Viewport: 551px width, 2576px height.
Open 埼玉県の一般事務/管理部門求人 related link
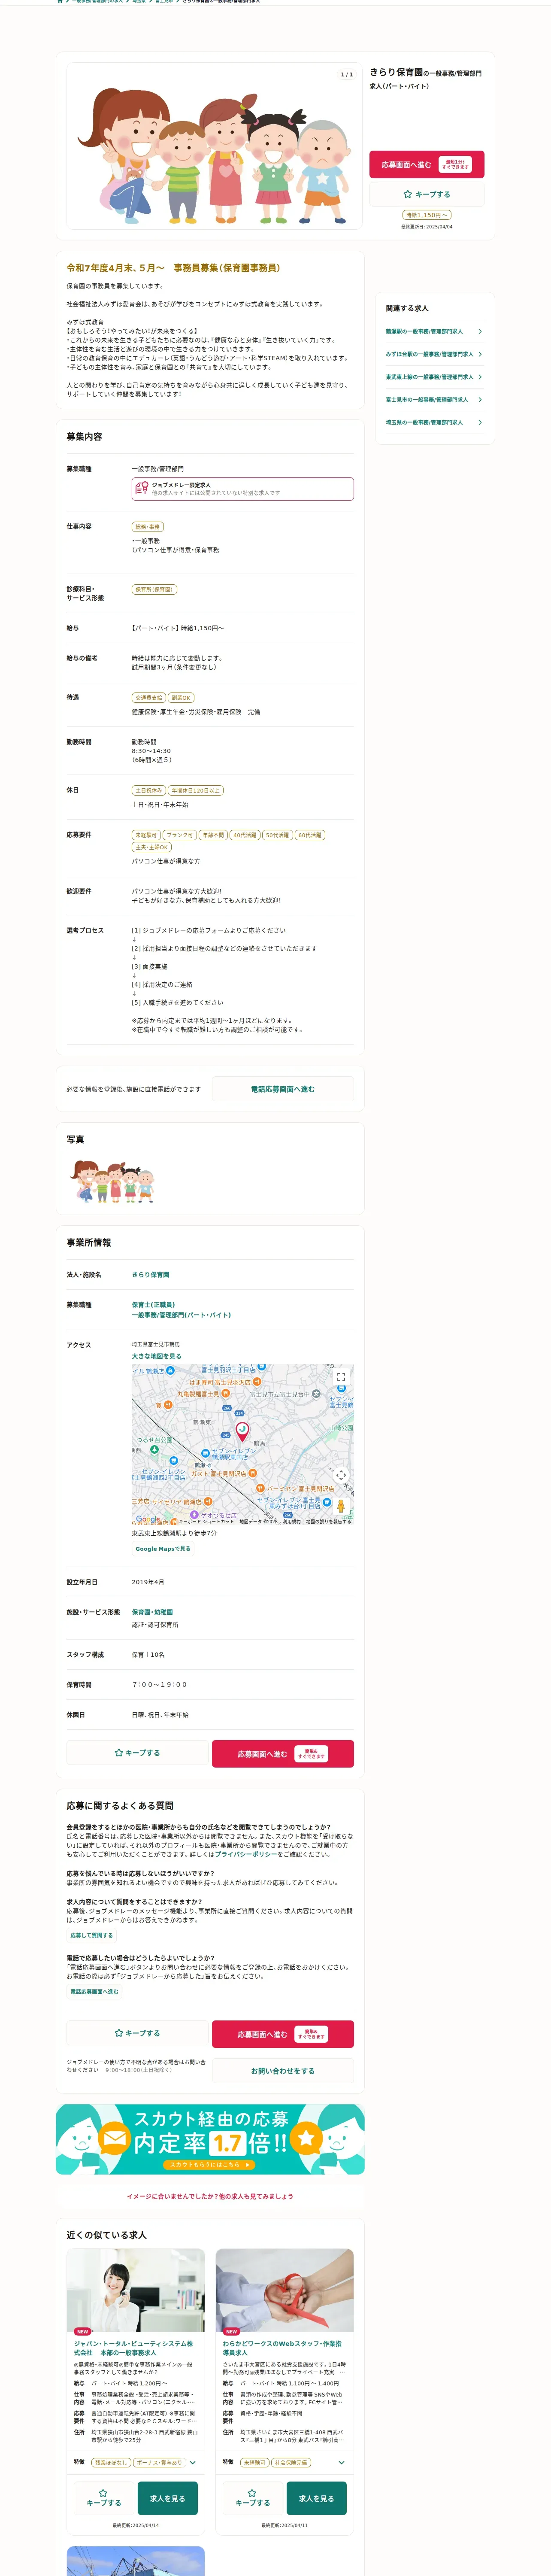pos(424,422)
